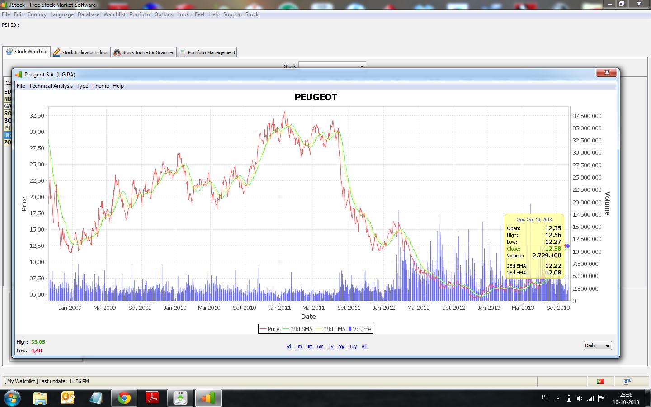This screenshot has height=407, width=651.
Task: Click the Portugal flag icon in status bar
Action: tap(600, 381)
